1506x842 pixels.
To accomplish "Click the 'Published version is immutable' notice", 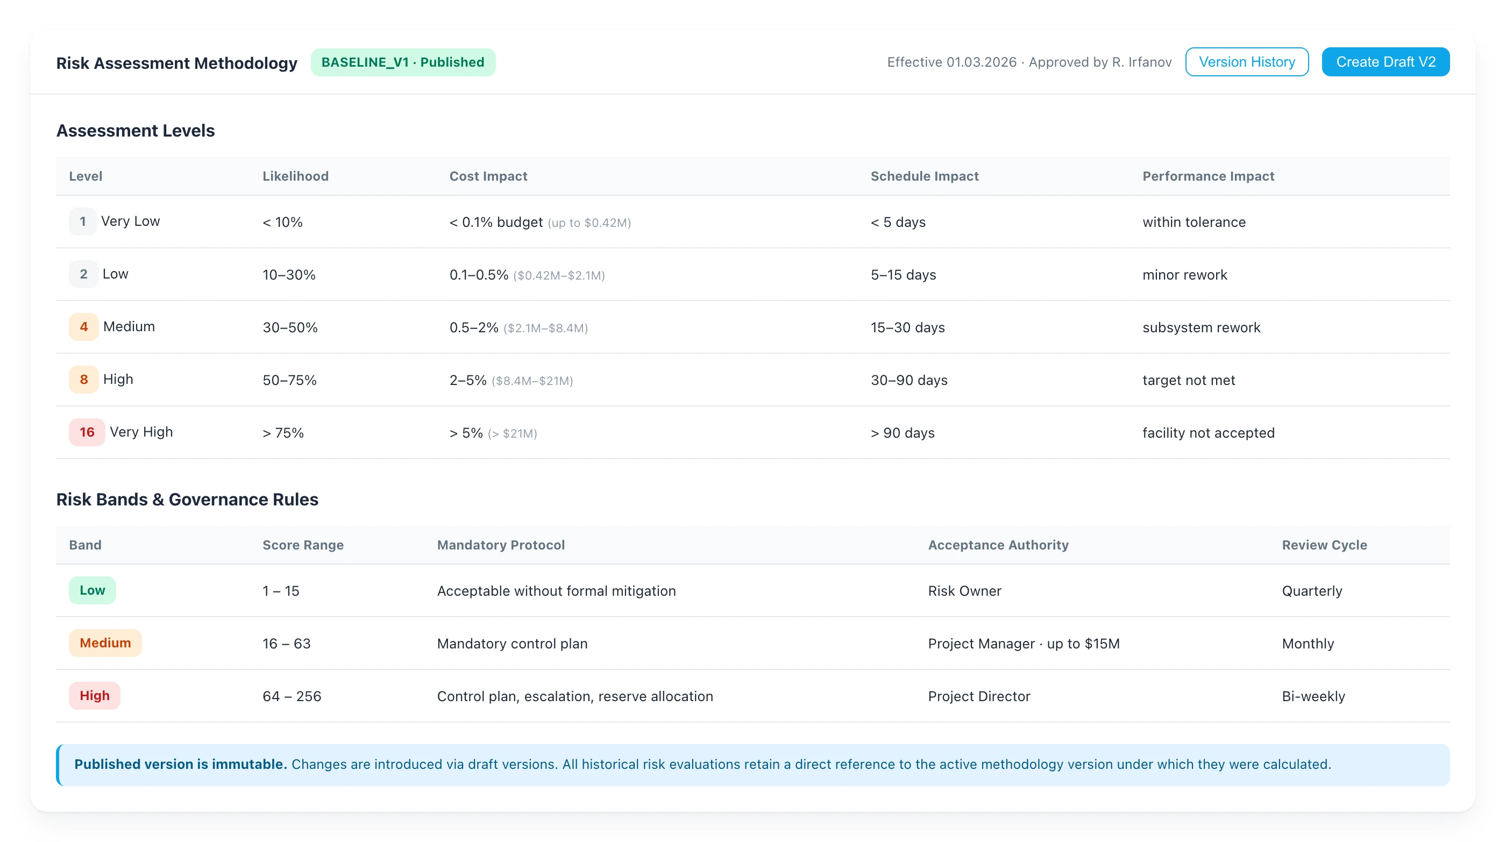I will (x=753, y=764).
